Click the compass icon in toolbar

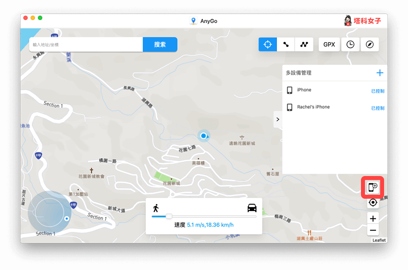pos(370,45)
